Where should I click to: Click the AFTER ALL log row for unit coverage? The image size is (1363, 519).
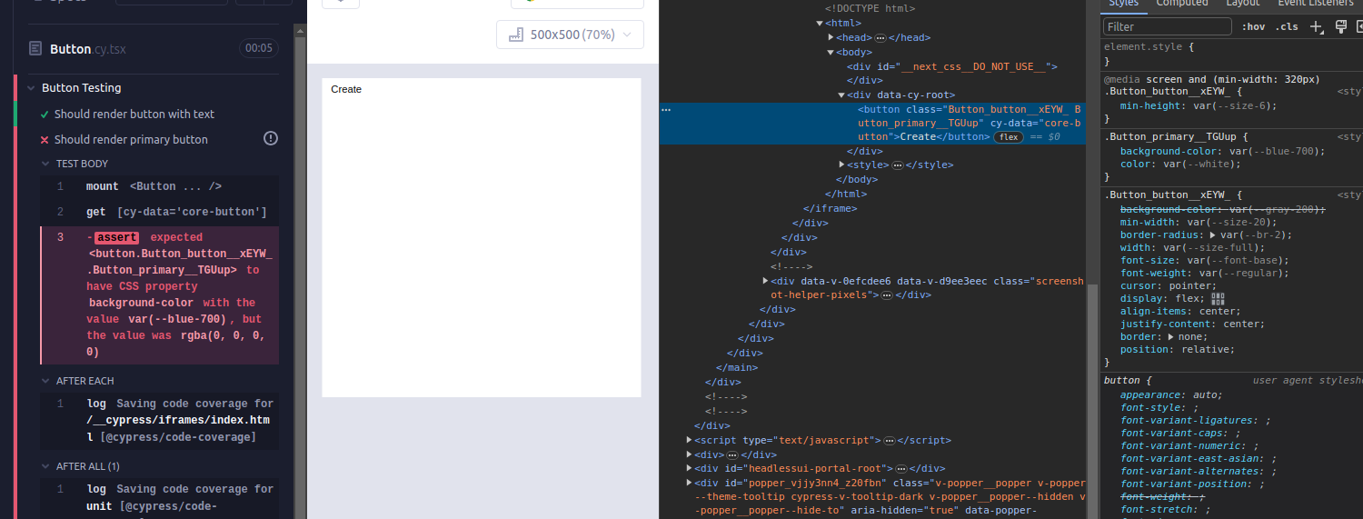coord(159,498)
